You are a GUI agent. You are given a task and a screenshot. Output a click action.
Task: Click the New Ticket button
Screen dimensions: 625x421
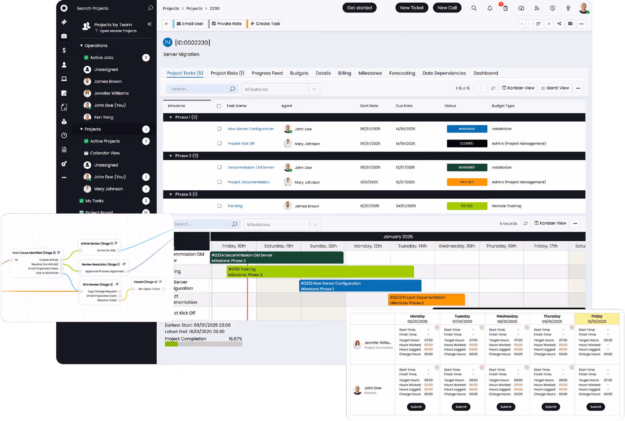(412, 7)
